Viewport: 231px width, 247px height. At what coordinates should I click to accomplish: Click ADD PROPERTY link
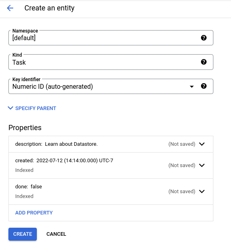[34, 212]
